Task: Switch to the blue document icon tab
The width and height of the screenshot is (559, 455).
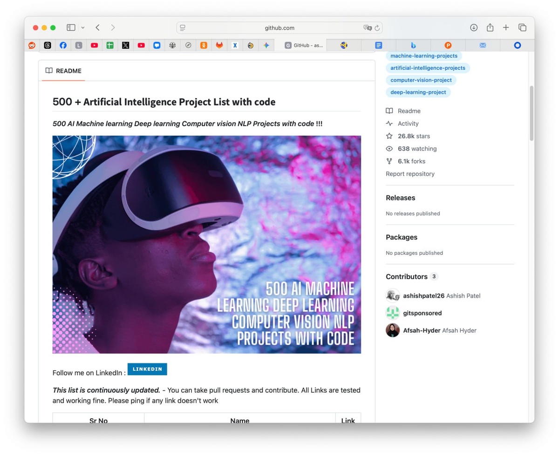Action: (x=379, y=45)
